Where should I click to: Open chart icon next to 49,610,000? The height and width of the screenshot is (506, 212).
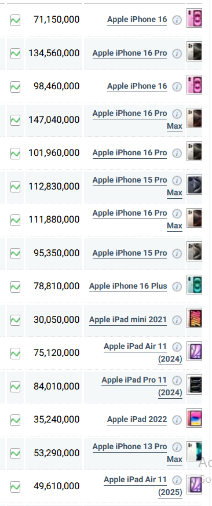click(15, 486)
